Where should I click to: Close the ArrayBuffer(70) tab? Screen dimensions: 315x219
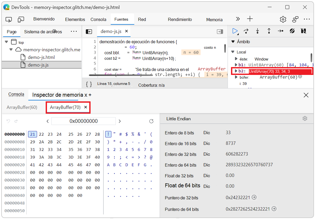tap(85, 107)
